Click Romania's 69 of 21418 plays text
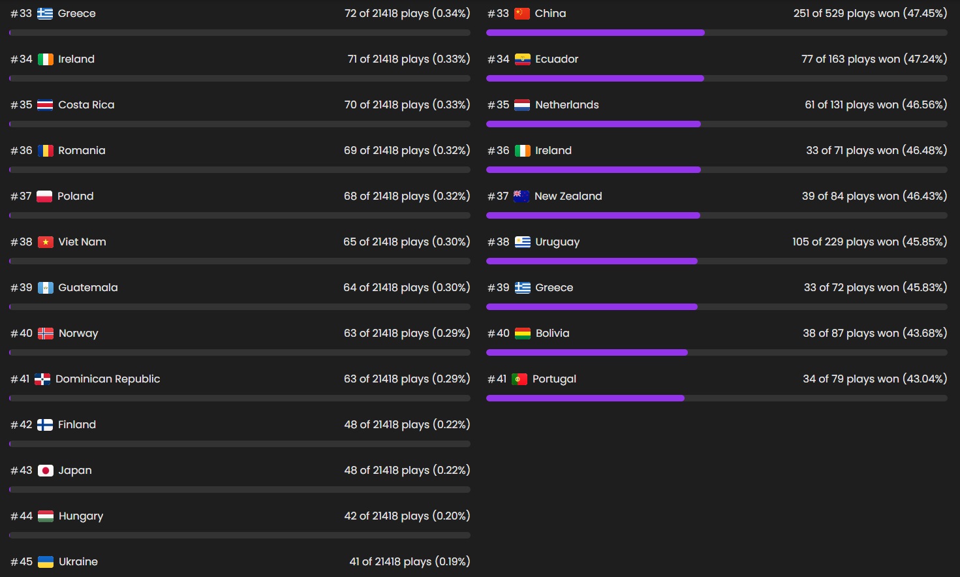This screenshot has width=960, height=577. coord(407,151)
